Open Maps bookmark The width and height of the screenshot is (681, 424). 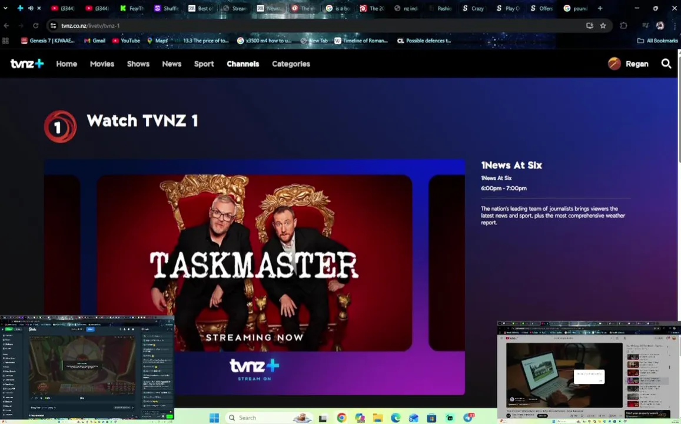(157, 41)
